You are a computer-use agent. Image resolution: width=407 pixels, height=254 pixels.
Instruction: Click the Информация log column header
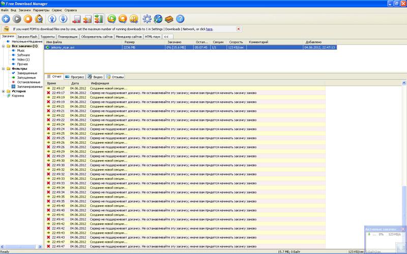pyautogui.click(x=207, y=83)
